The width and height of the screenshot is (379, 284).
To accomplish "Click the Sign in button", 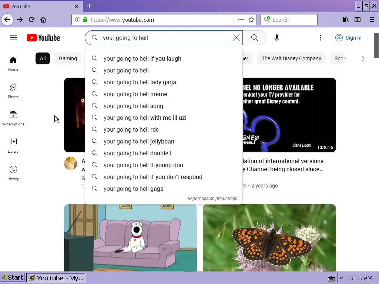I will pyautogui.click(x=349, y=38).
